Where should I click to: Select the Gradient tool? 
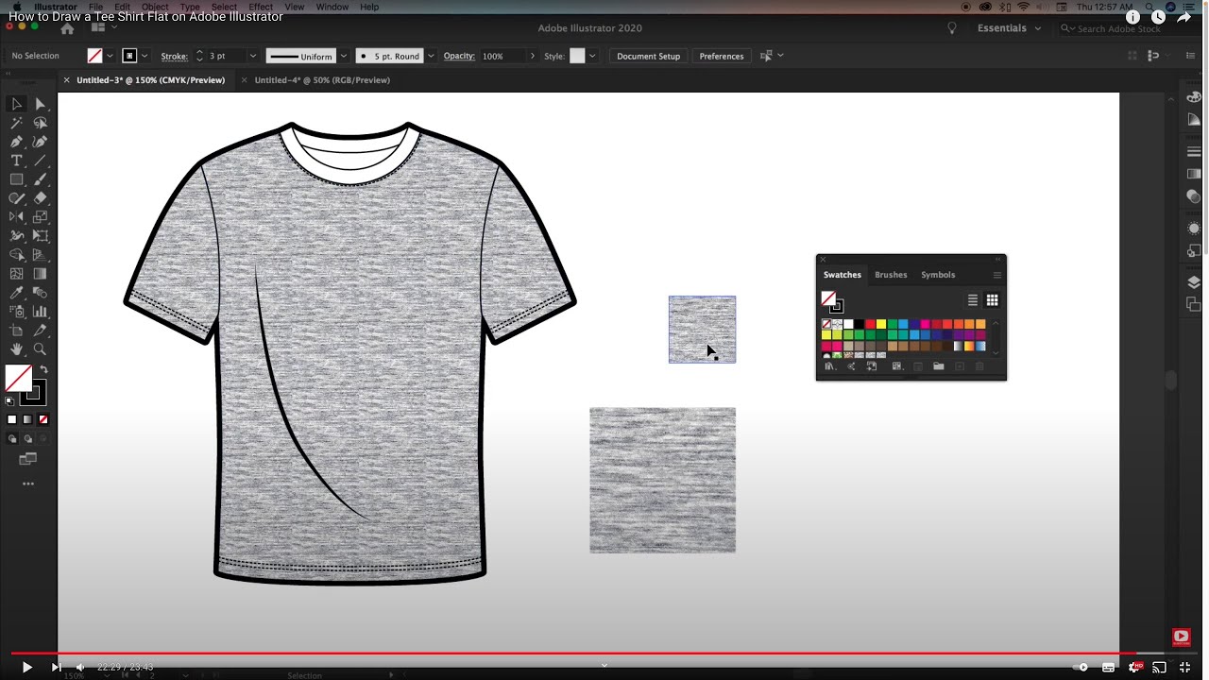[40, 274]
